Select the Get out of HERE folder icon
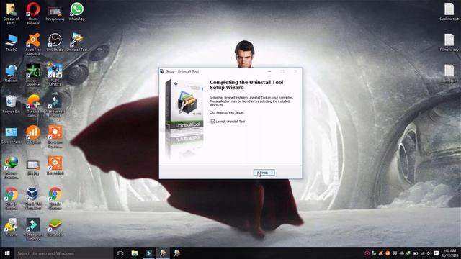The image size is (461, 259). point(11,14)
